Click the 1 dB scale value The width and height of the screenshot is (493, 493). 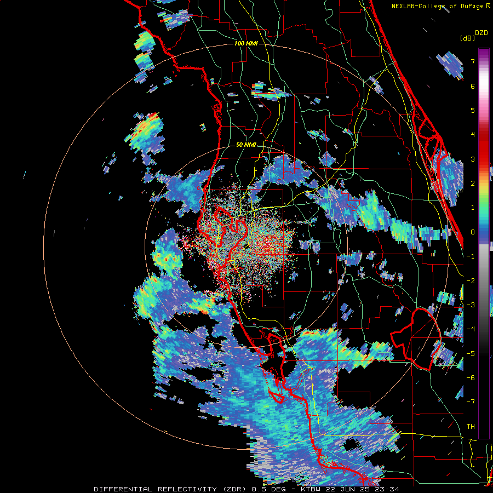(x=473, y=208)
